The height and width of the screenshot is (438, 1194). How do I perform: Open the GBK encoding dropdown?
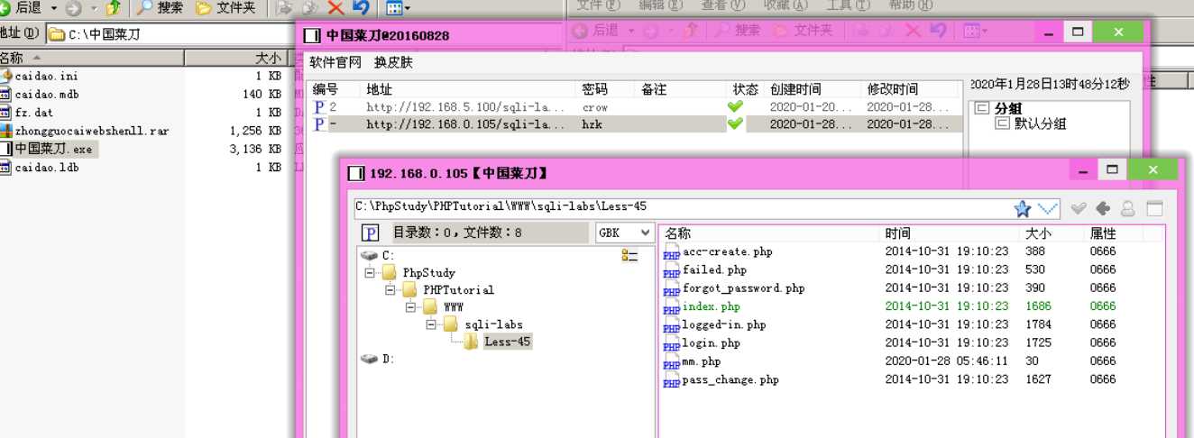(624, 233)
